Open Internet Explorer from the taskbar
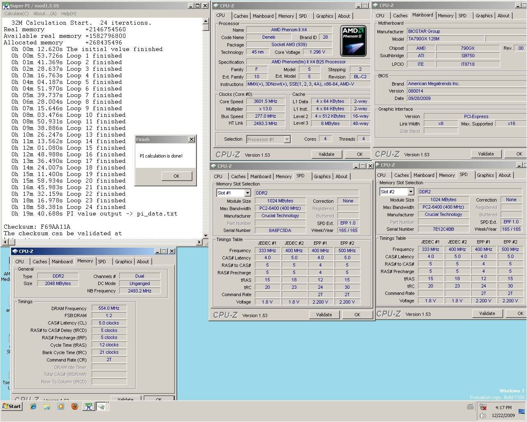 [33, 406]
